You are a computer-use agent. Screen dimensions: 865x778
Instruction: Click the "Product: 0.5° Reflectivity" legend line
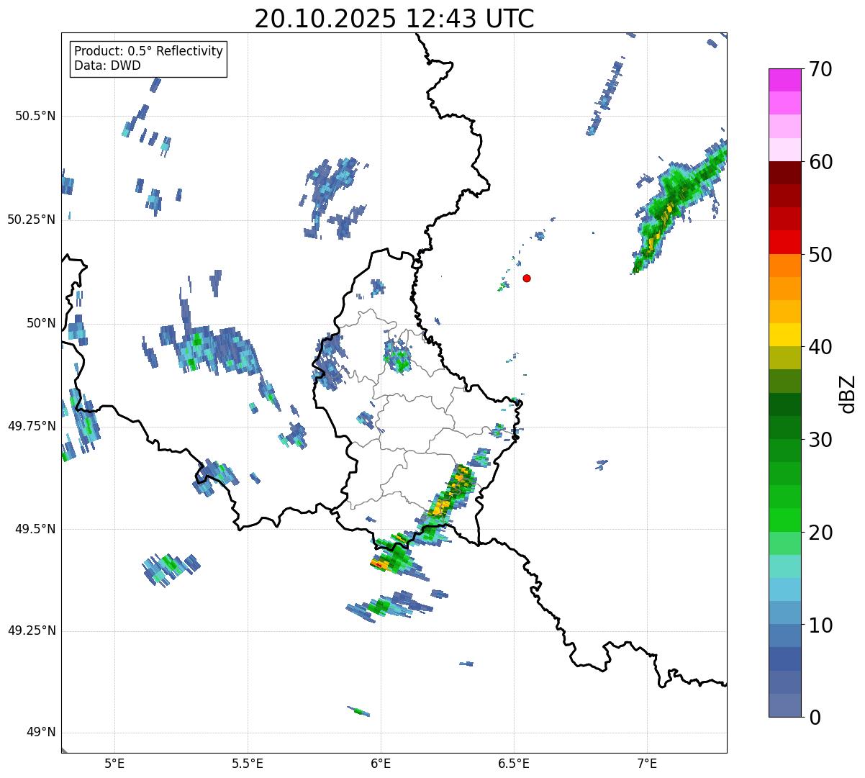(148, 51)
